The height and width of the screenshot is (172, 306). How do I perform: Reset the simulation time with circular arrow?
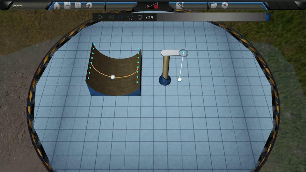click(x=140, y=17)
